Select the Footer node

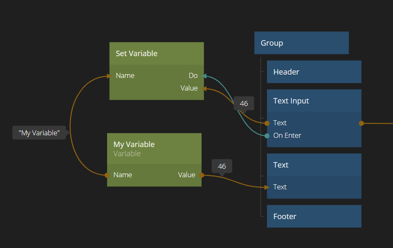(314, 217)
